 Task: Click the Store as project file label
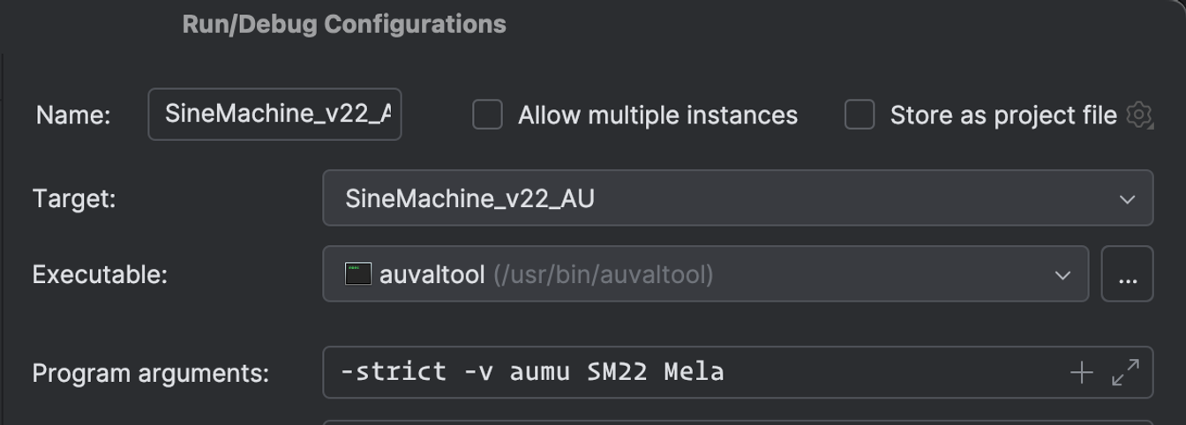(x=1003, y=116)
